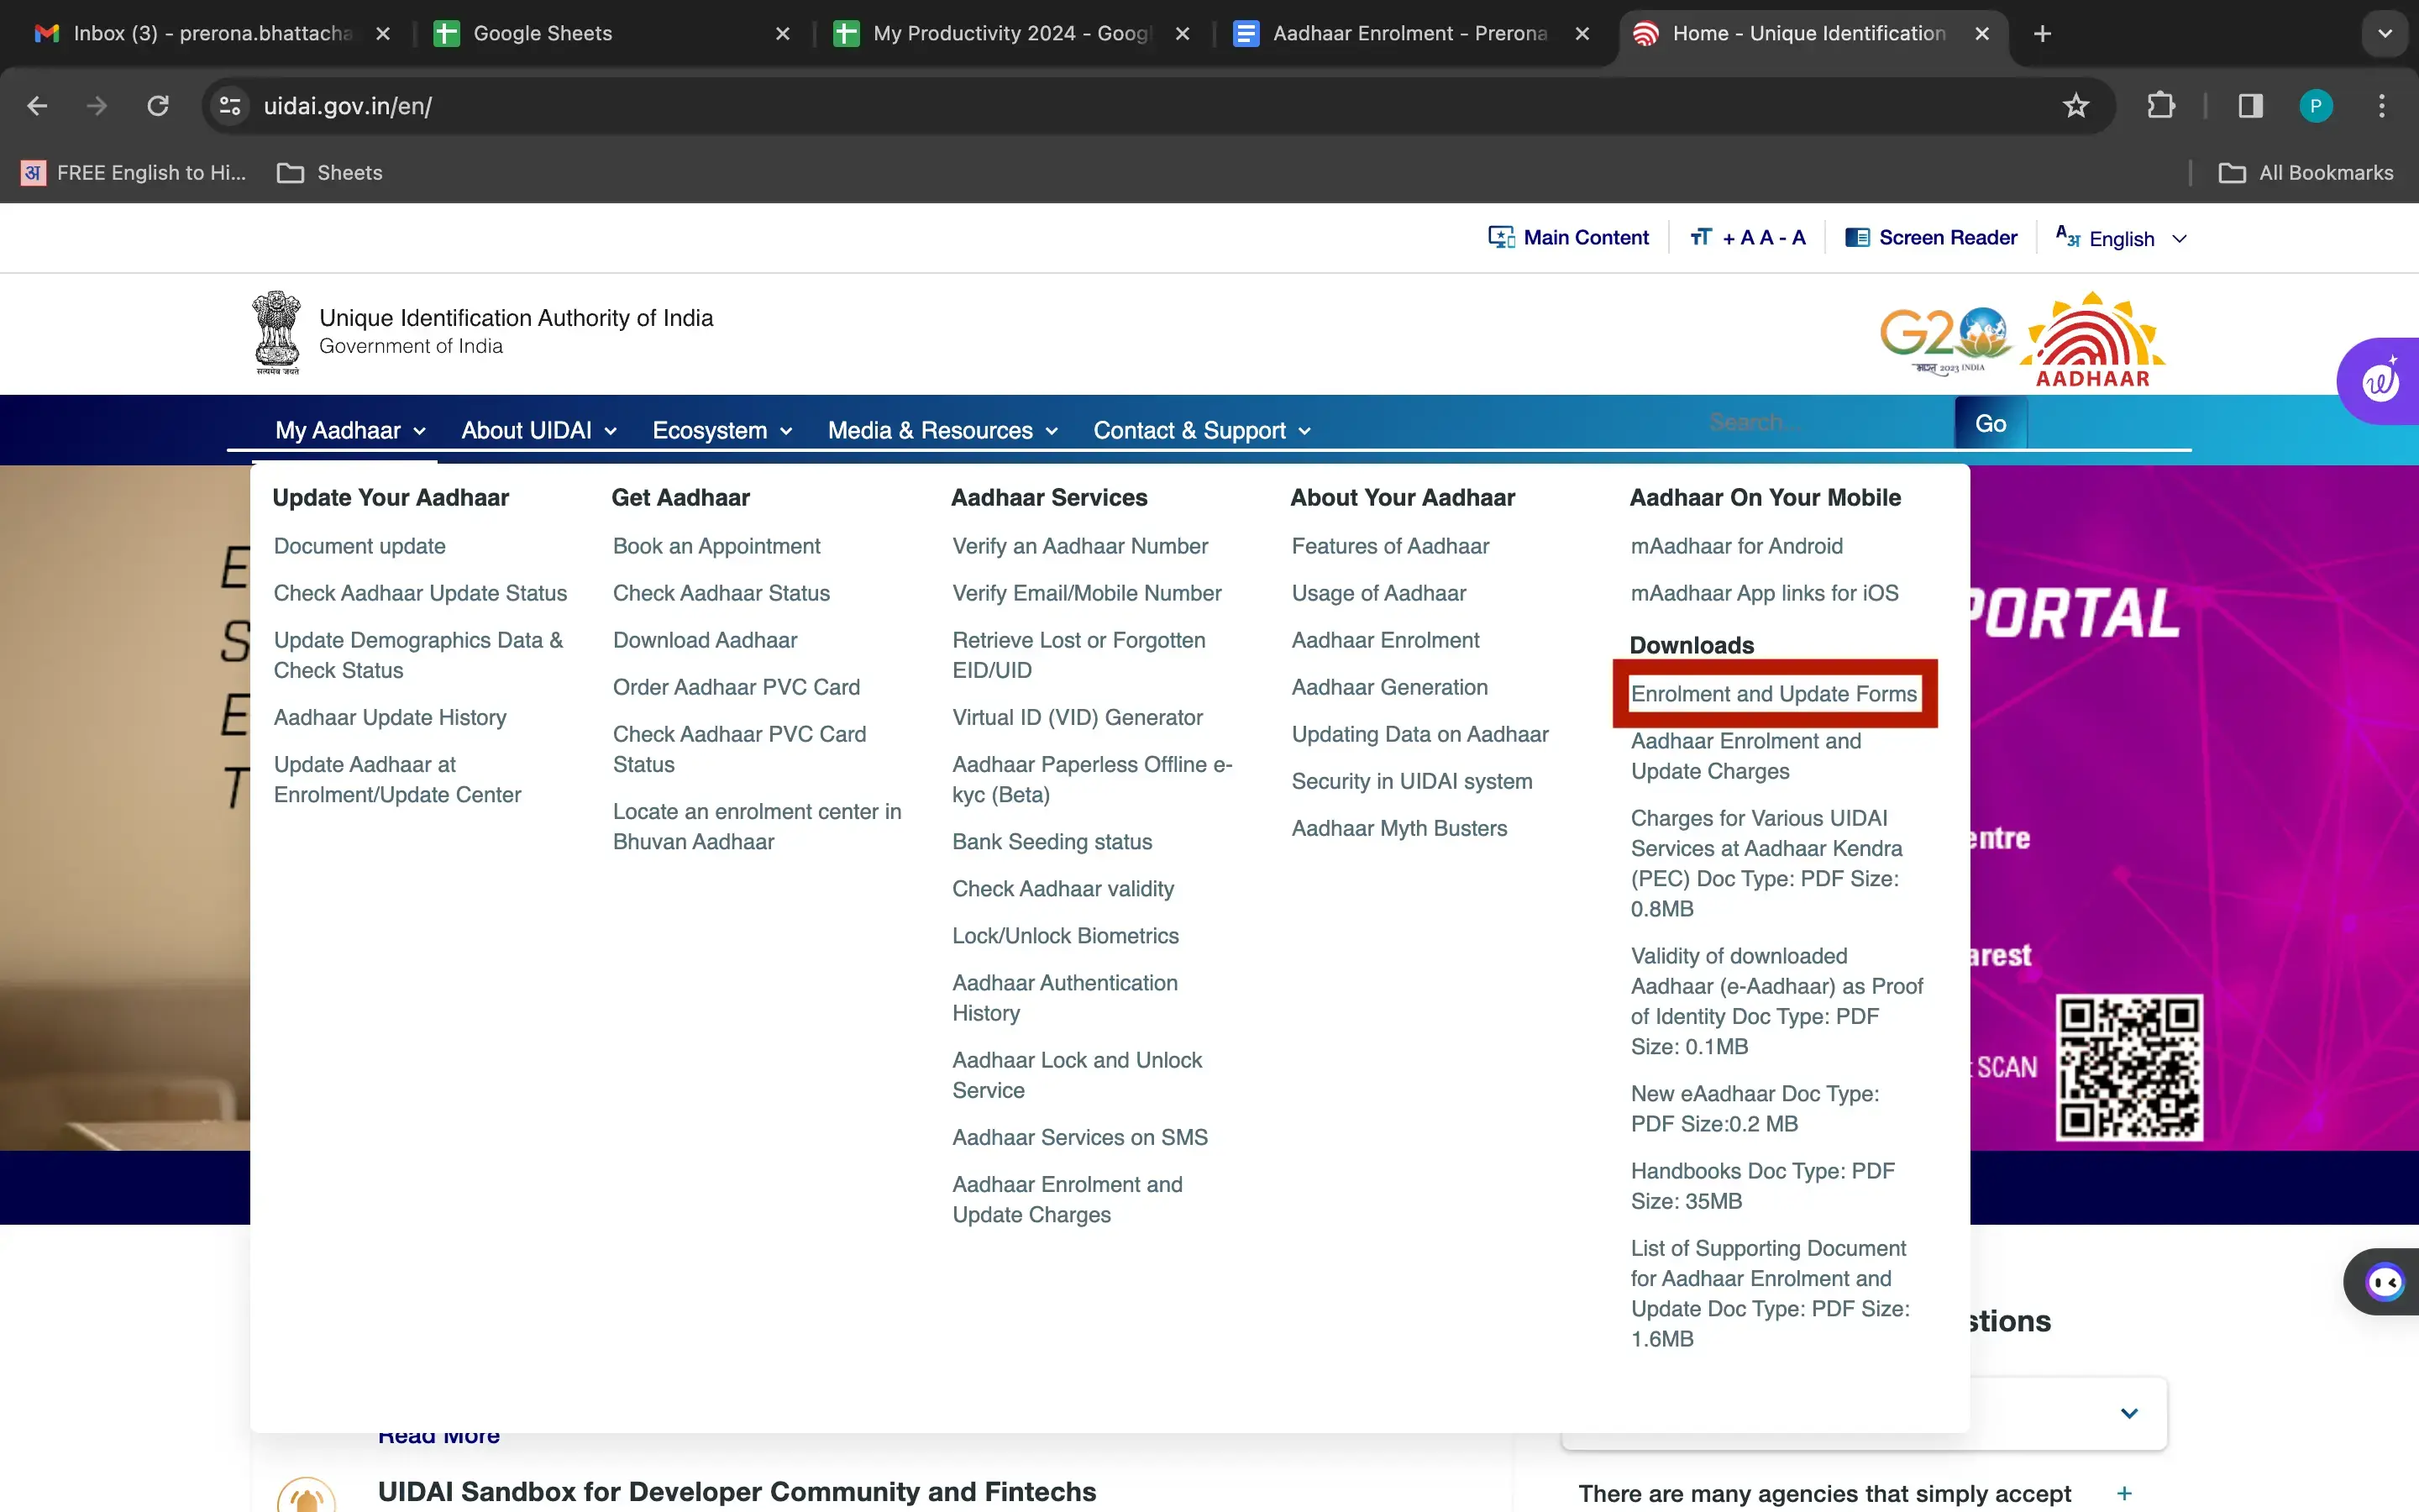Switch to My Productivity 2024 tab

point(1010,33)
